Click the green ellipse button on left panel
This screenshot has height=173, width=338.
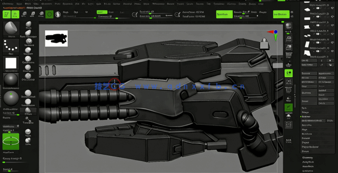pos(11,141)
